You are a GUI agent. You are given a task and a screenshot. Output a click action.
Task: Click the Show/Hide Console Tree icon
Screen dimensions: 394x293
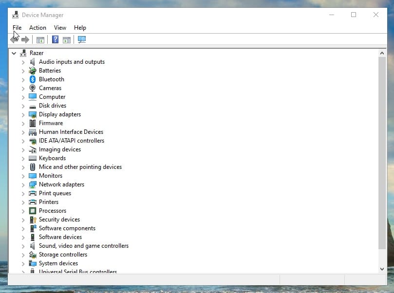coord(40,39)
